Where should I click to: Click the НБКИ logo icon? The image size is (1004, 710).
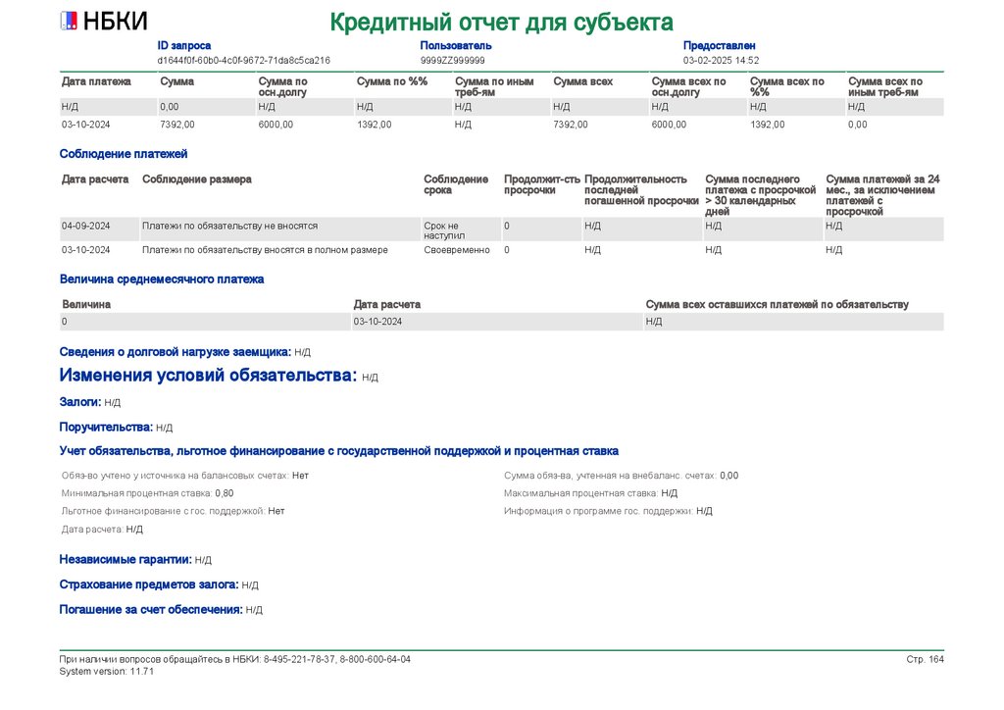tap(70, 22)
